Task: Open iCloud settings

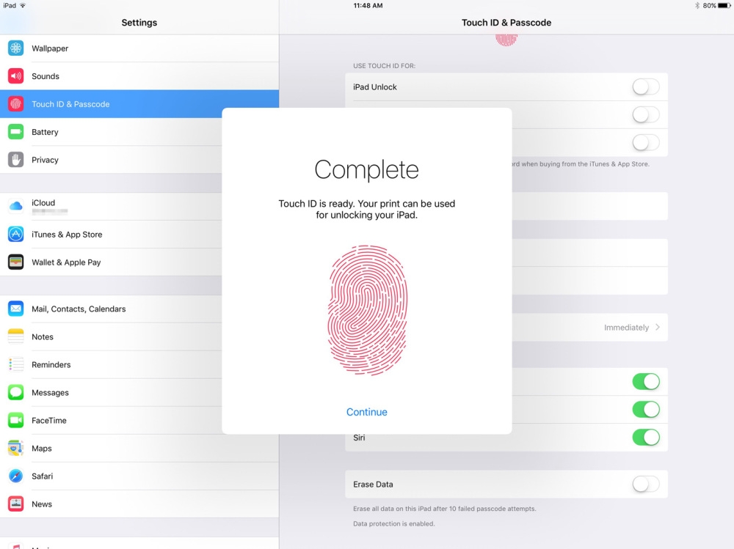Action: coord(111,206)
